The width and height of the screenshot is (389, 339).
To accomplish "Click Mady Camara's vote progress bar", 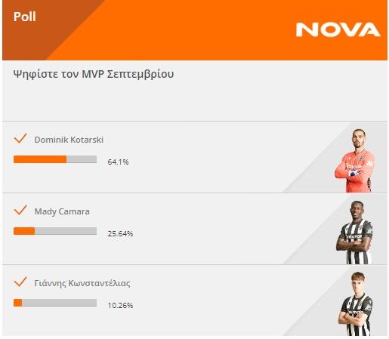I will click(x=55, y=231).
